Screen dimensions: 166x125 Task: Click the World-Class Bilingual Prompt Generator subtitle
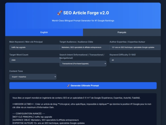(x=83, y=21)
